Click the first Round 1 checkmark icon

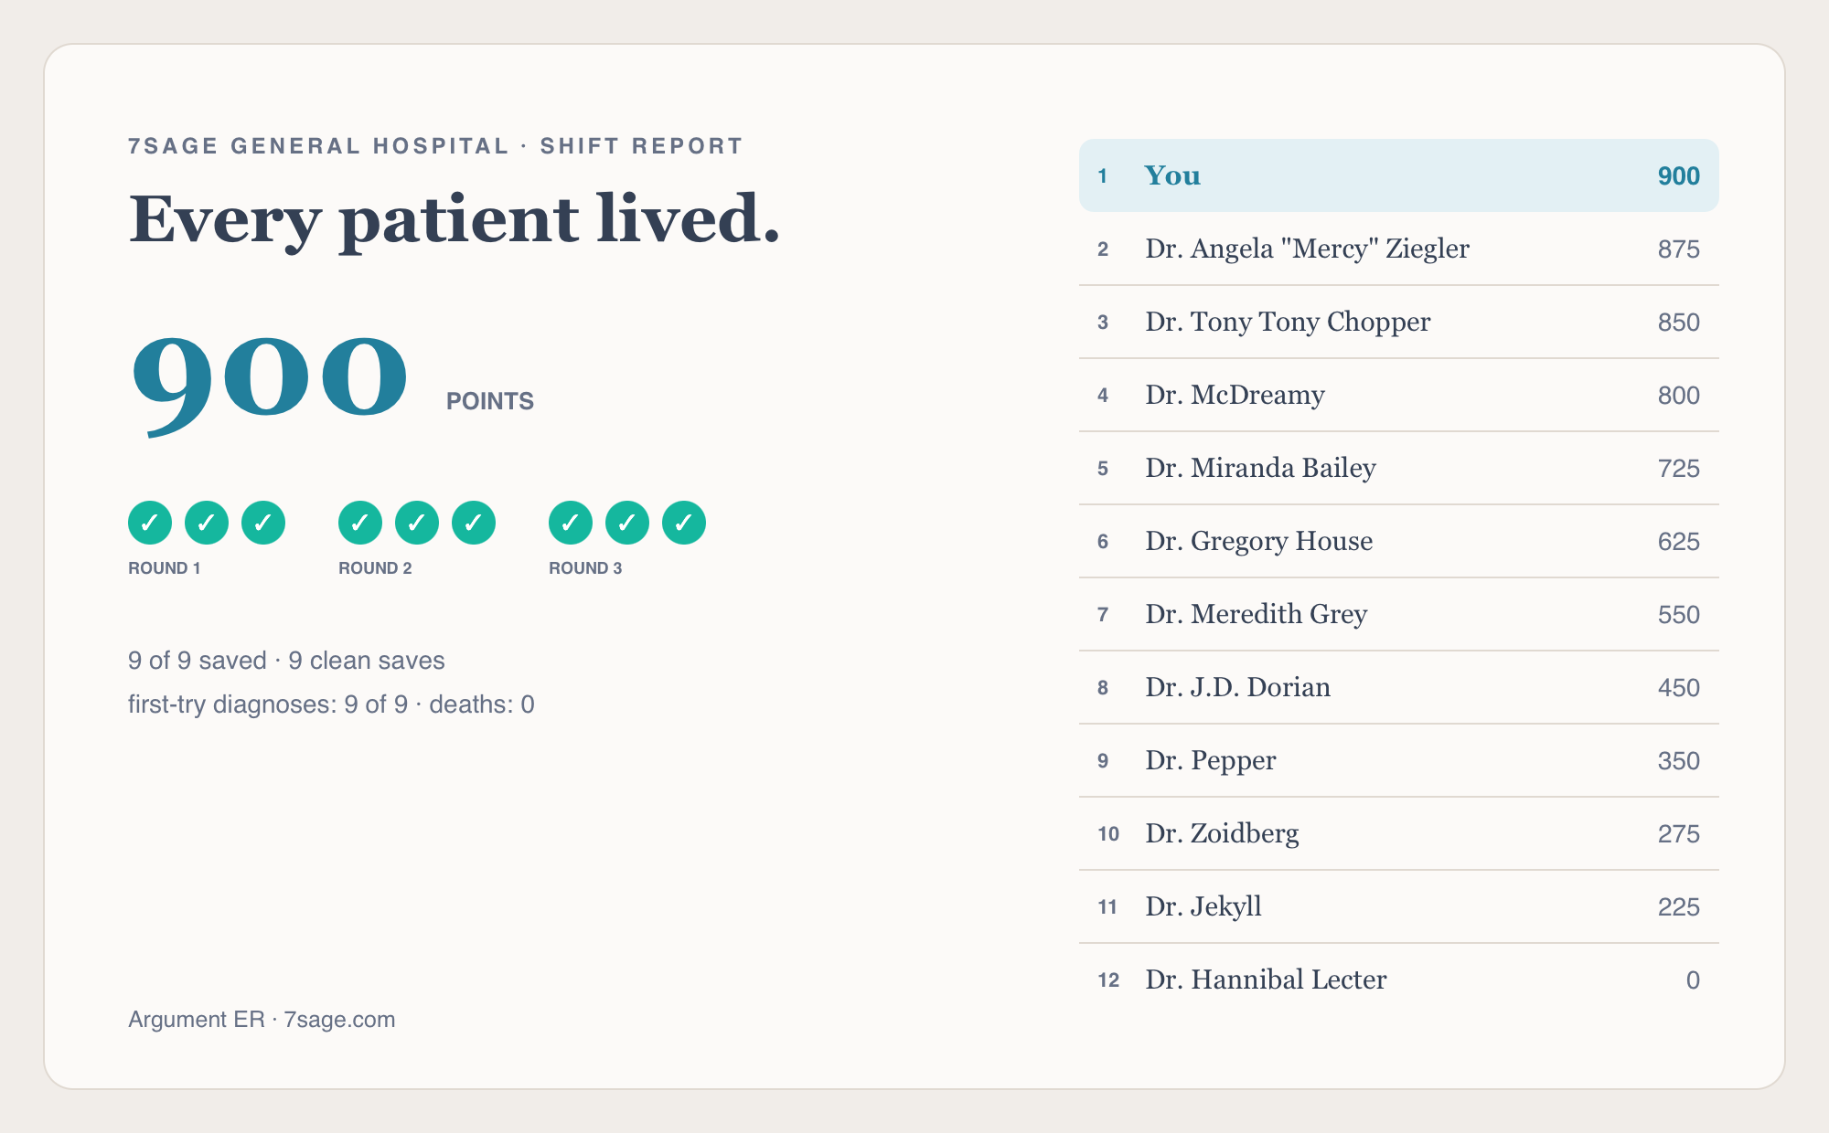pyautogui.click(x=150, y=523)
